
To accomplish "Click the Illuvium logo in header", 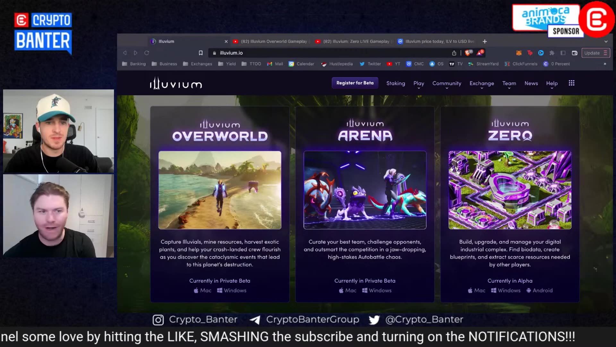I will (x=176, y=83).
